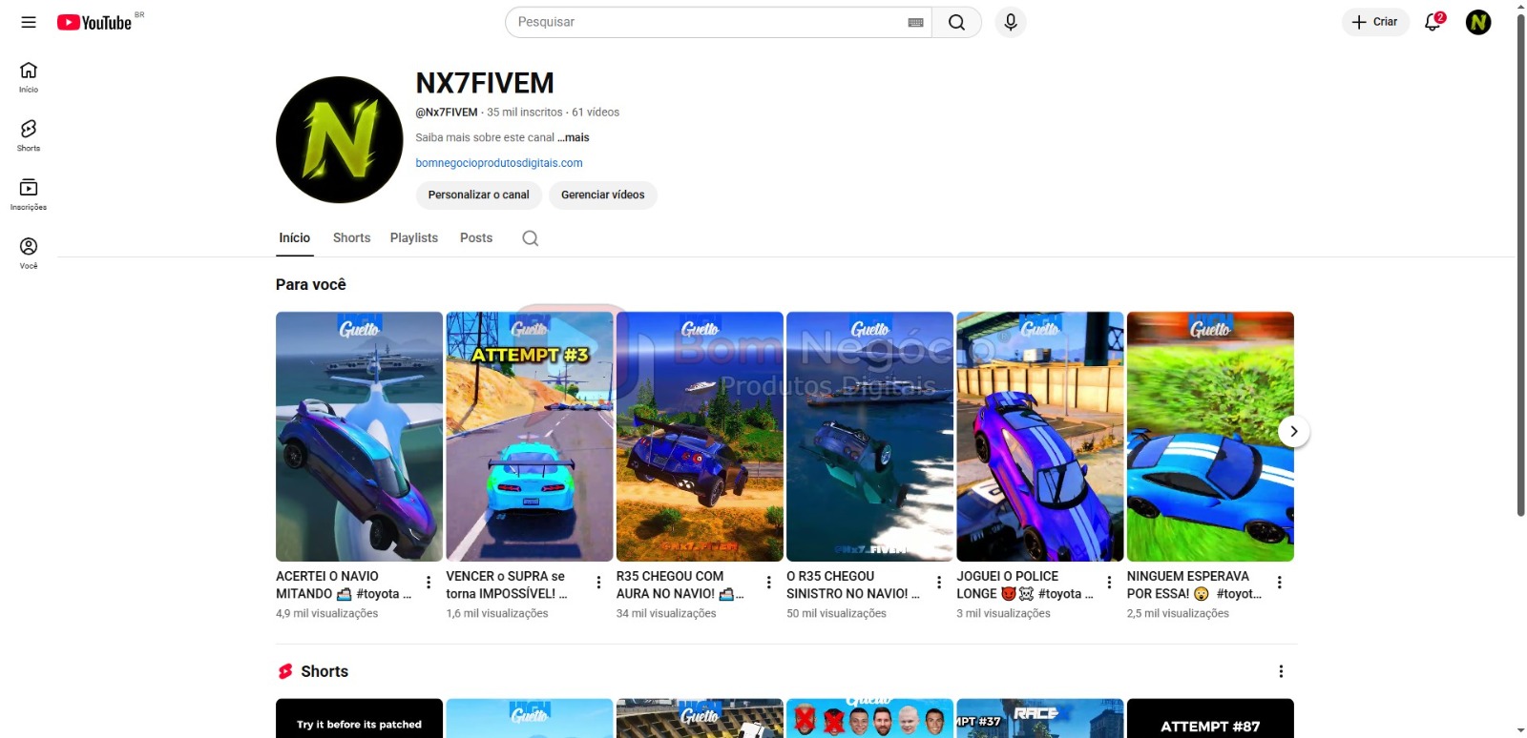The height and width of the screenshot is (738, 1527).
Task: Open account avatar menu
Action: point(1477,22)
